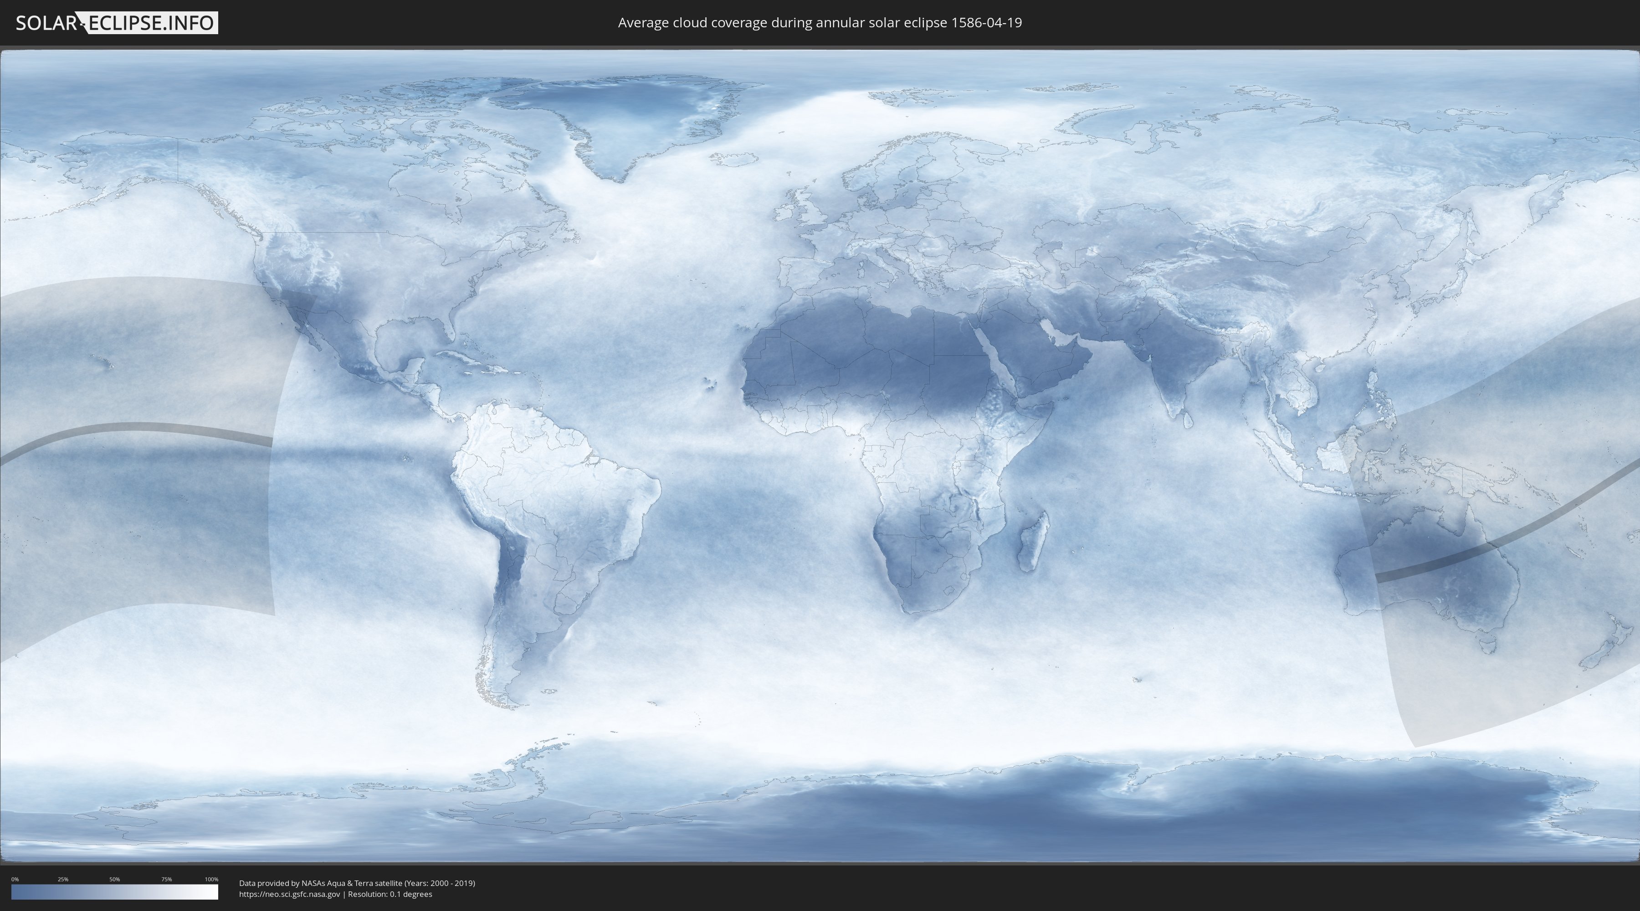Click the NASA Aqua & Terra data credit line

pos(357,883)
